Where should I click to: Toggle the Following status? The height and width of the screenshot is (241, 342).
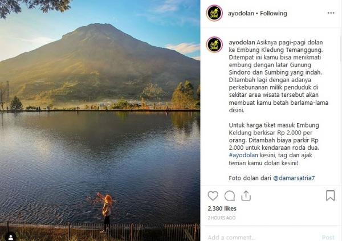click(273, 13)
